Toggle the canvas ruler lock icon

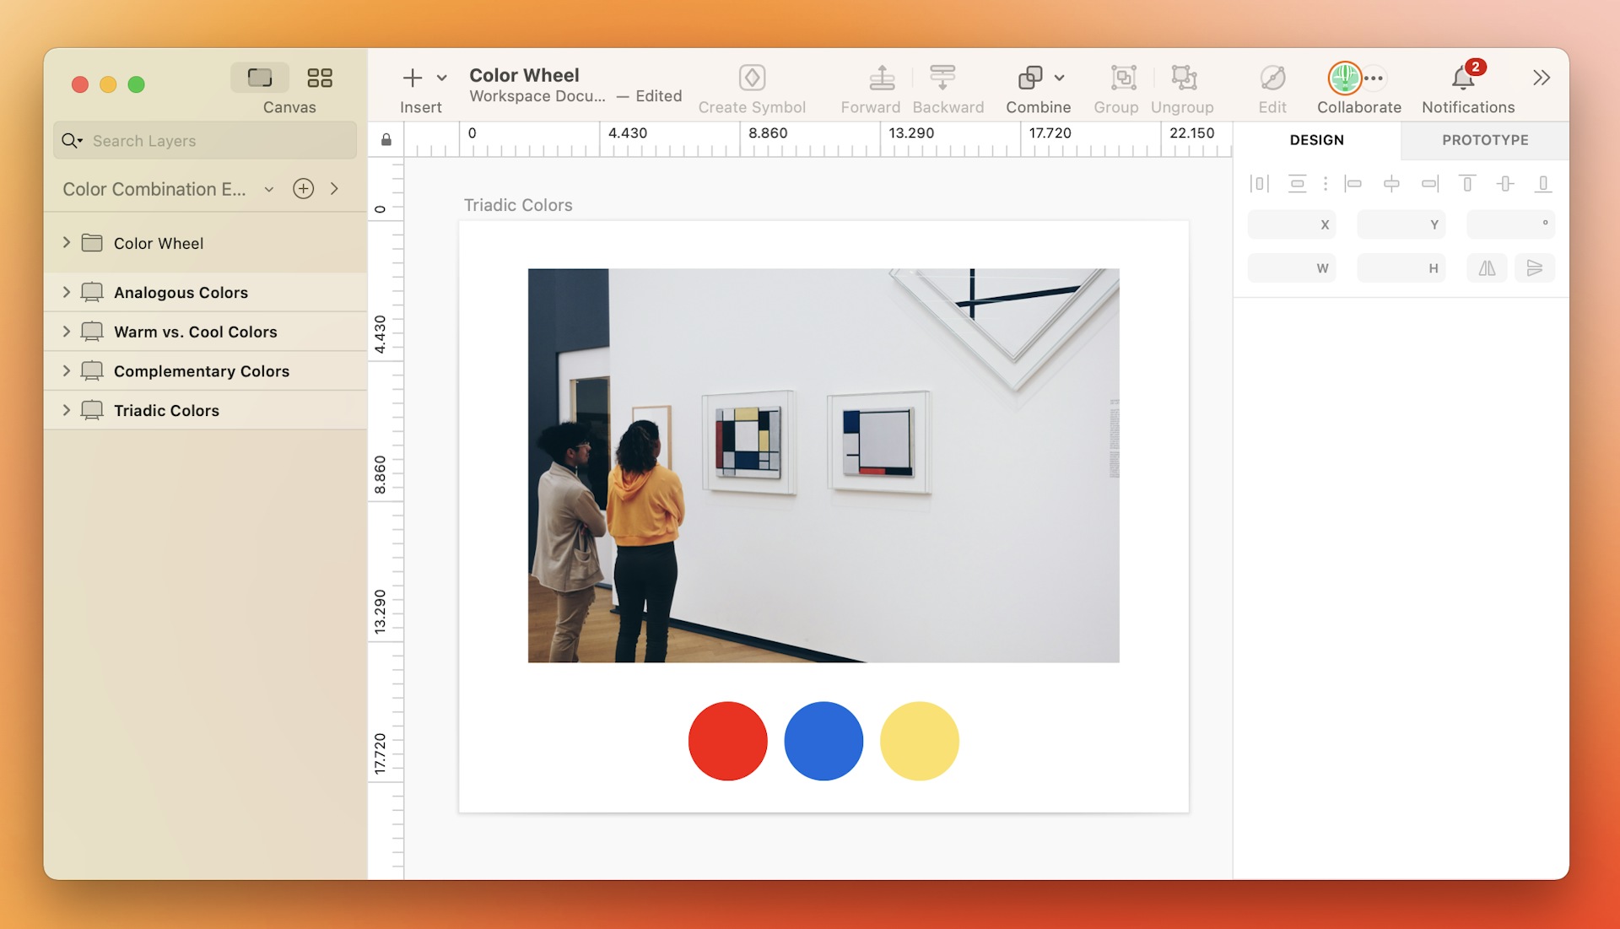pos(386,138)
